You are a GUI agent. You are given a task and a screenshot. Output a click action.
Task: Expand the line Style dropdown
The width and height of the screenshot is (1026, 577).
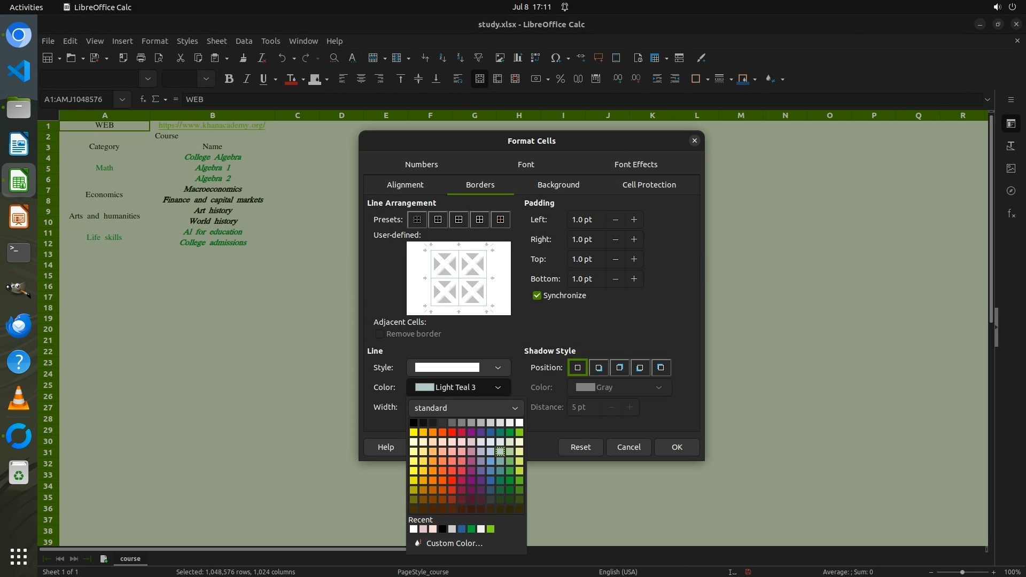458,368
